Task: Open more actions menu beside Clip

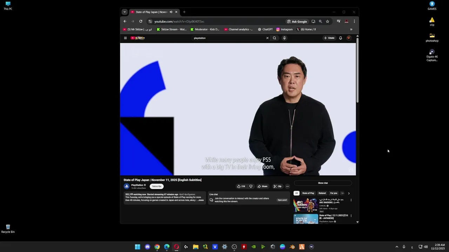Action: click(287, 186)
